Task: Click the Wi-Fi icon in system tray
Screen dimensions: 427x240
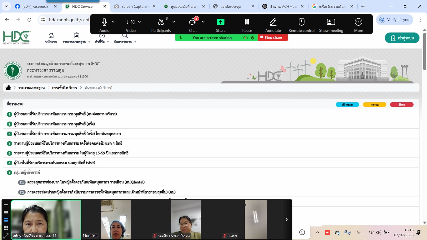Action: 371,232
